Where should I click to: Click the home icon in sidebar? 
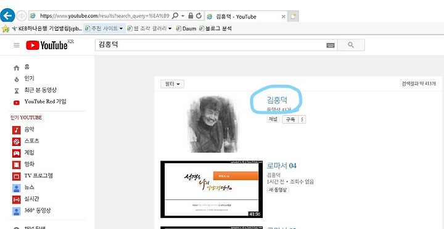click(x=17, y=68)
